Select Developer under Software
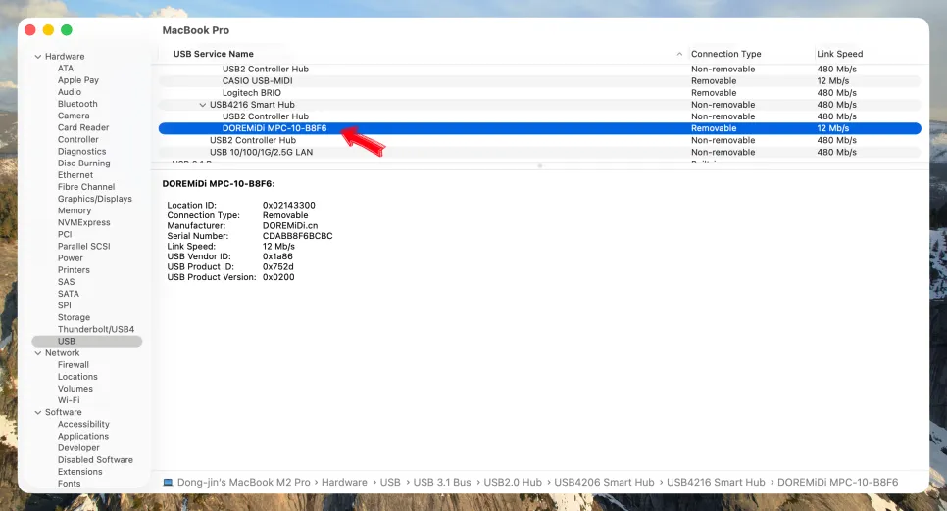The width and height of the screenshot is (947, 511). click(78, 448)
